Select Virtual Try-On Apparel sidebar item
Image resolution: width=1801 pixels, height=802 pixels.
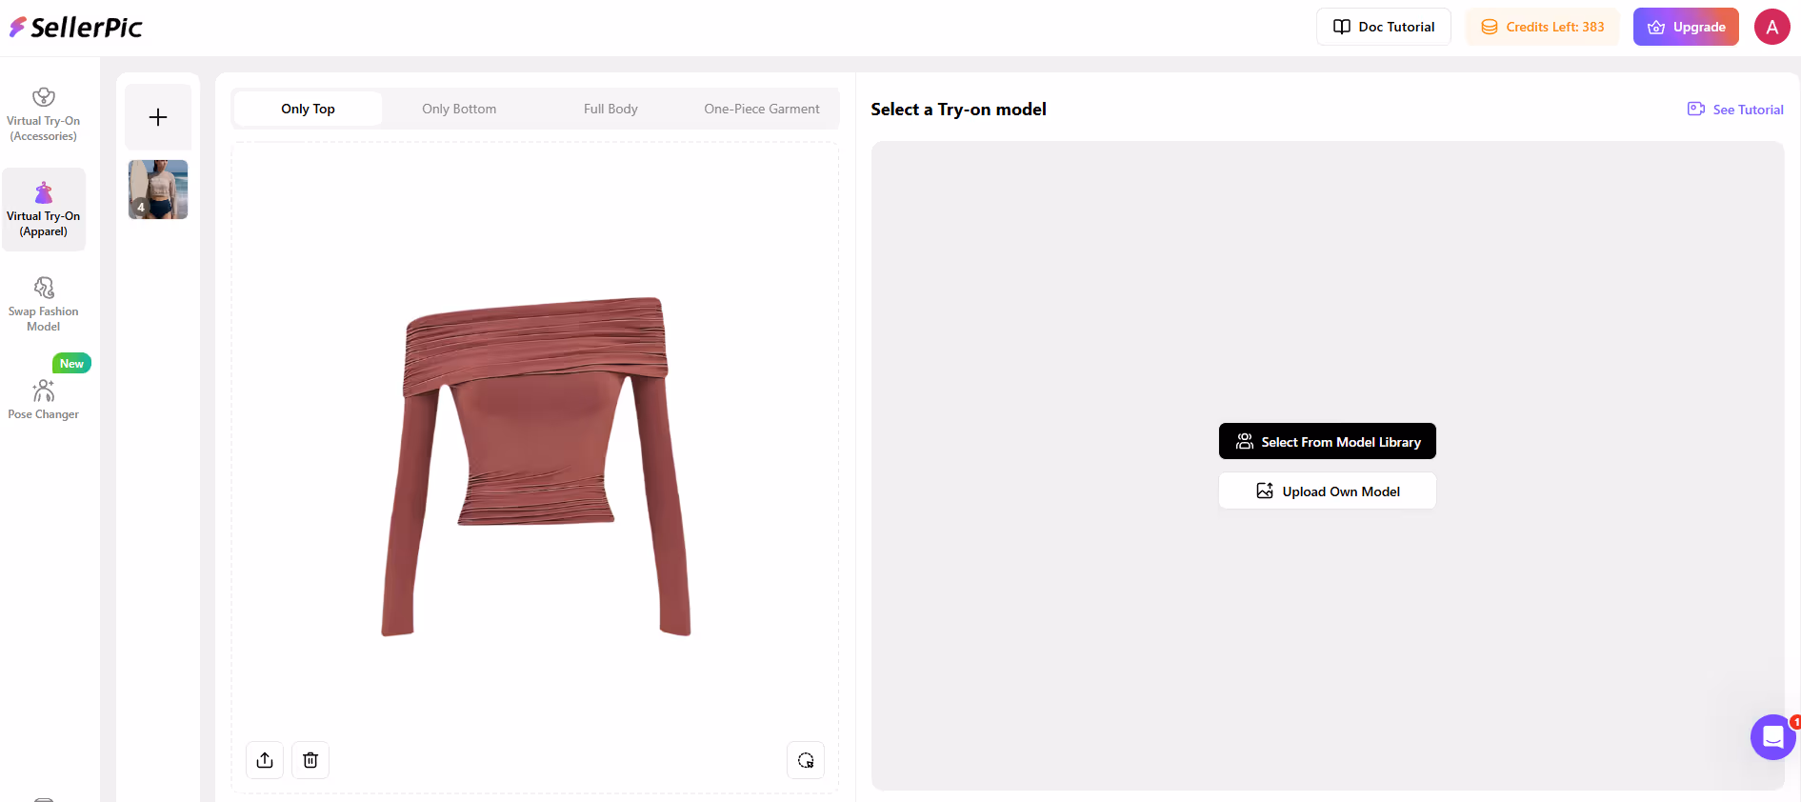point(44,210)
